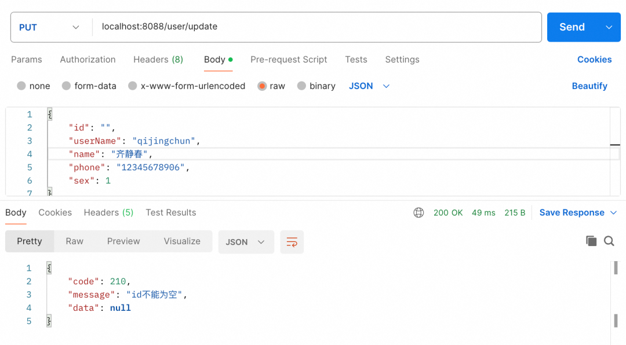Open the Save Response dropdown
This screenshot has width=626, height=345.
(x=578, y=212)
